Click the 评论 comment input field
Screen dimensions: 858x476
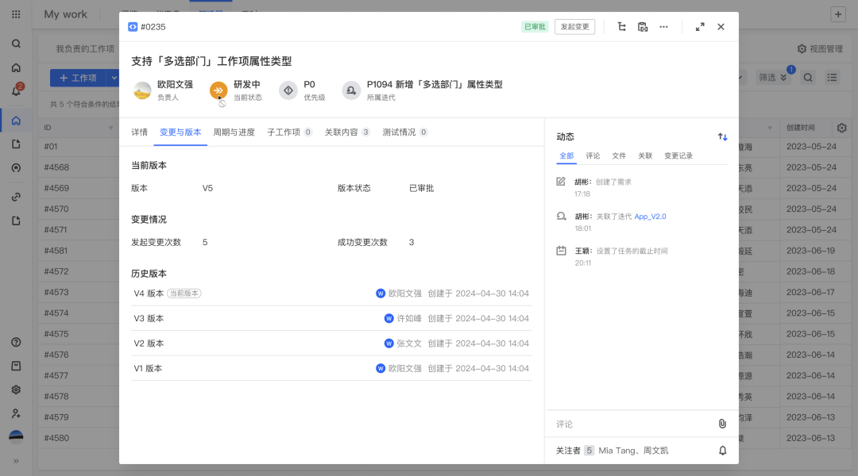pos(628,424)
